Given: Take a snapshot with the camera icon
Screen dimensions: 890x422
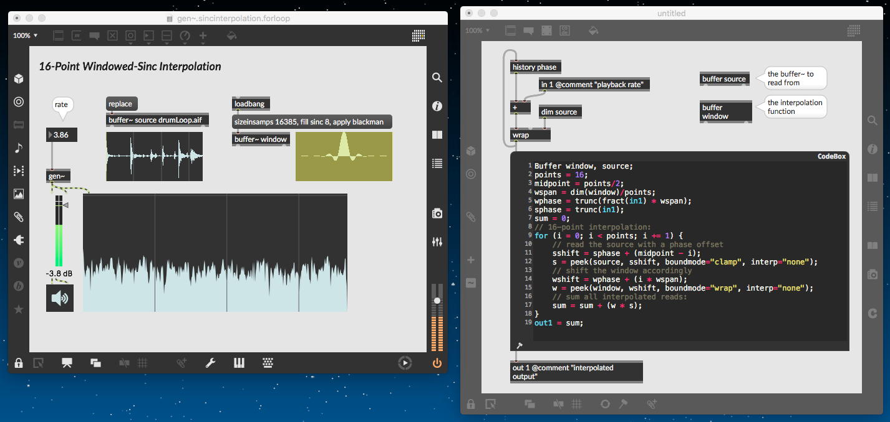Looking at the screenshot, I should [437, 213].
